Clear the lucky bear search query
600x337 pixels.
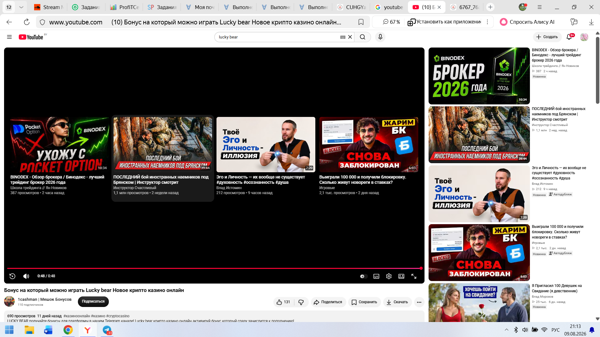point(350,37)
